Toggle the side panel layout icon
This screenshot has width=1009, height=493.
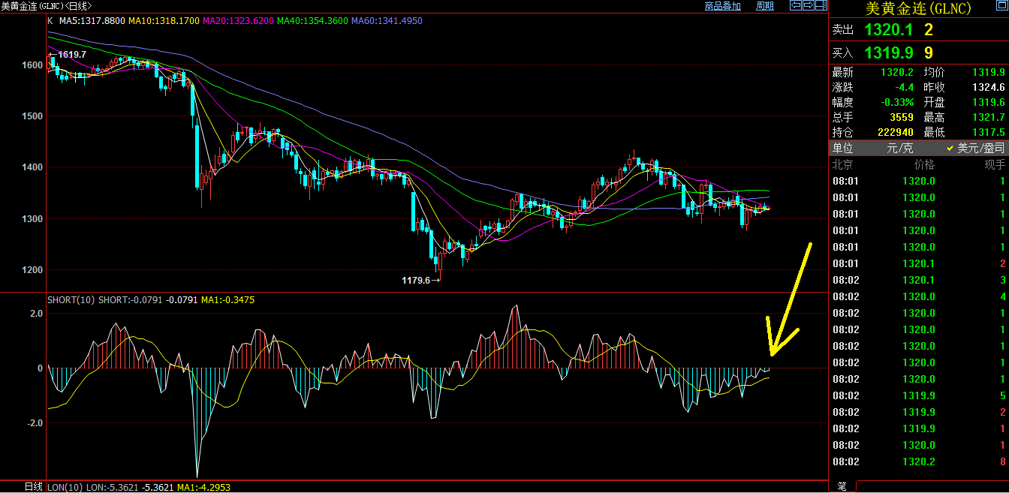pos(821,5)
